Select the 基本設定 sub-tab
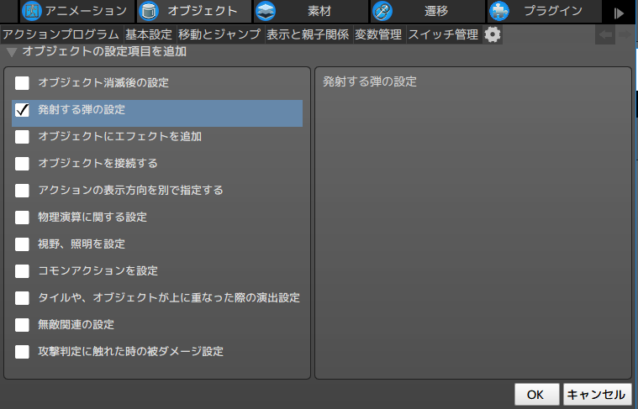The width and height of the screenshot is (638, 409). [149, 34]
